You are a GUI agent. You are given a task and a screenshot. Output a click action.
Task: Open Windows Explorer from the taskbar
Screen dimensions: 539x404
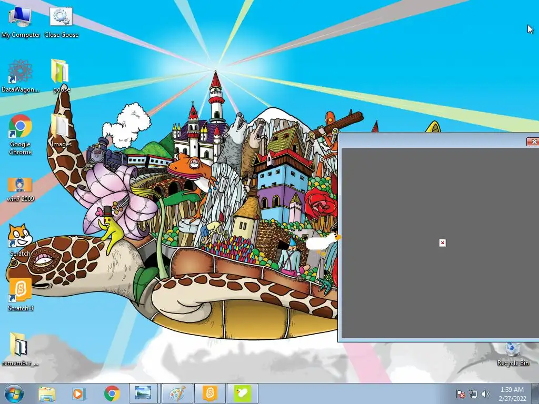point(47,394)
